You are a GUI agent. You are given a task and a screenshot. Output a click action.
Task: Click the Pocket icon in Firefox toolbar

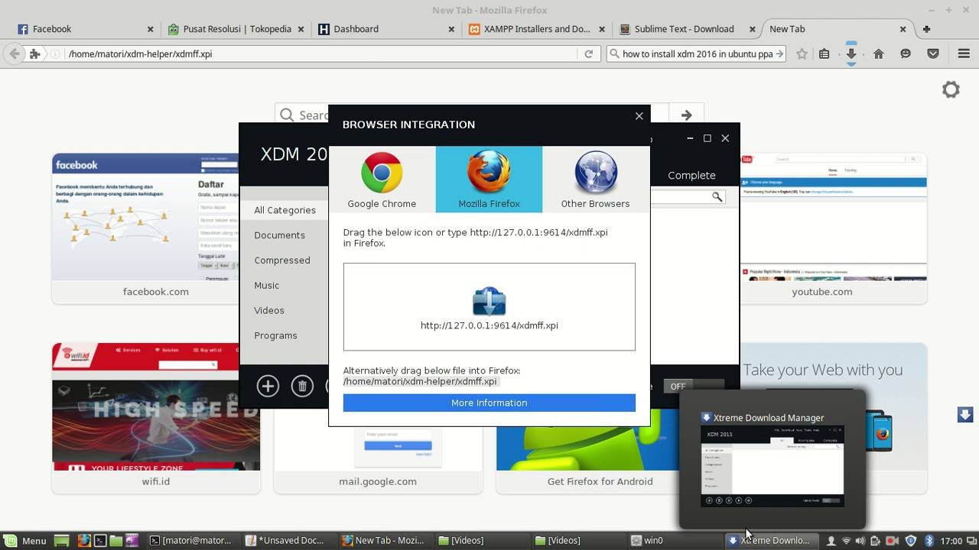point(933,54)
